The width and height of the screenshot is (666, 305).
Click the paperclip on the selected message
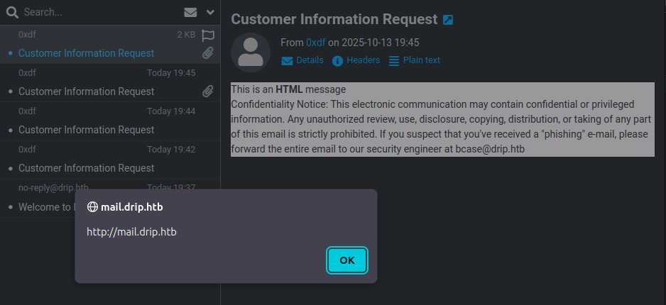tap(208, 53)
